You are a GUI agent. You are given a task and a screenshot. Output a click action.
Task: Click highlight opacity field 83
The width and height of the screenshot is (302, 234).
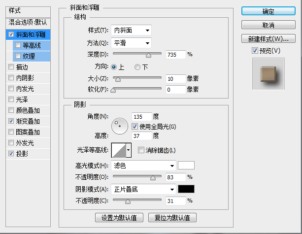176,177
